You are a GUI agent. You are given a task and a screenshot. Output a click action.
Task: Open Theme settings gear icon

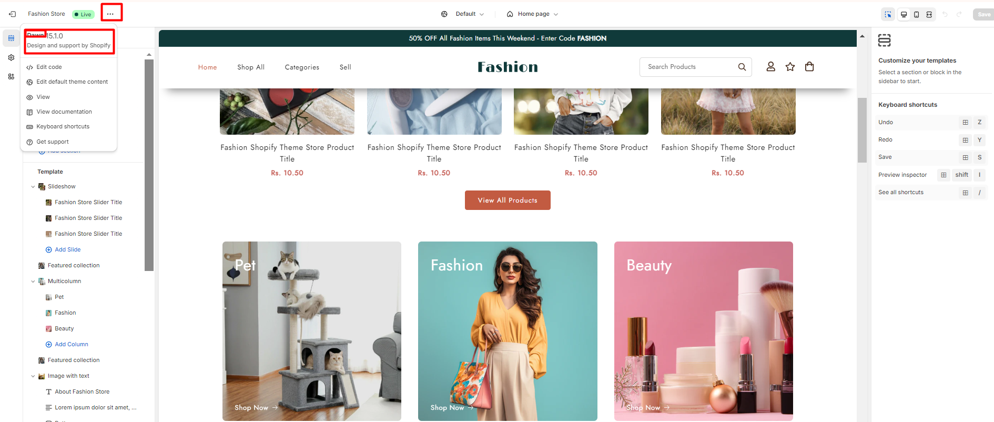[11, 57]
